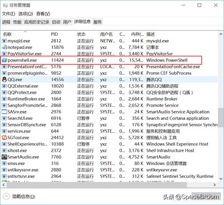Click the description Safenet Sentinel Security Runtime

click(x=180, y=176)
